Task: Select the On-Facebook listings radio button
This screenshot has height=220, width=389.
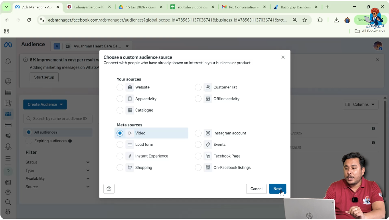Action: 198,167
